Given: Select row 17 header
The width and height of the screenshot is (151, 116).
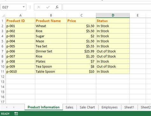Looking at the screenshot, I should click(x=3, y=102).
